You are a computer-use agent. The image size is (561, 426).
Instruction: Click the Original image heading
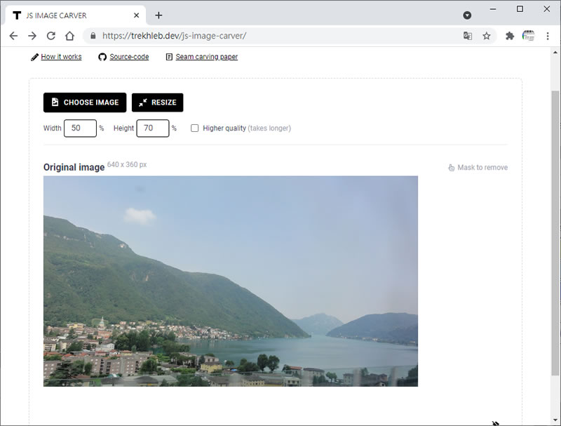74,167
